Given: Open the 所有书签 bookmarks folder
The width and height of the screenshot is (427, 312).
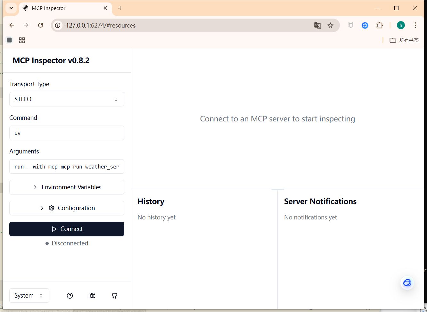Looking at the screenshot, I should click(404, 40).
